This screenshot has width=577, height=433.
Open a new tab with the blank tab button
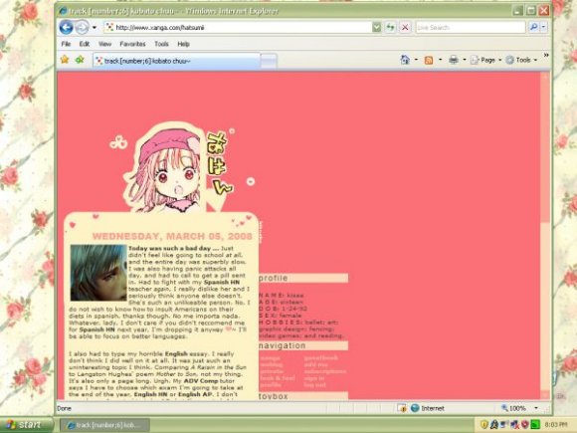(x=269, y=61)
